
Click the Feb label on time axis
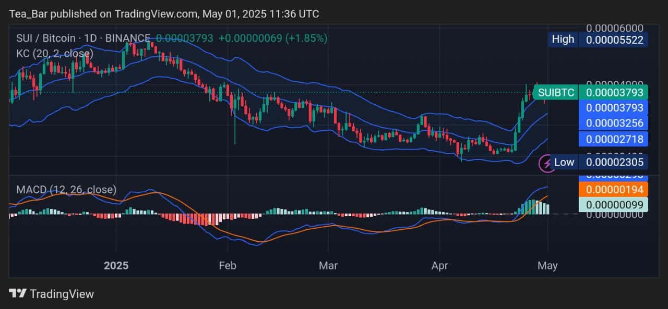pos(228,266)
